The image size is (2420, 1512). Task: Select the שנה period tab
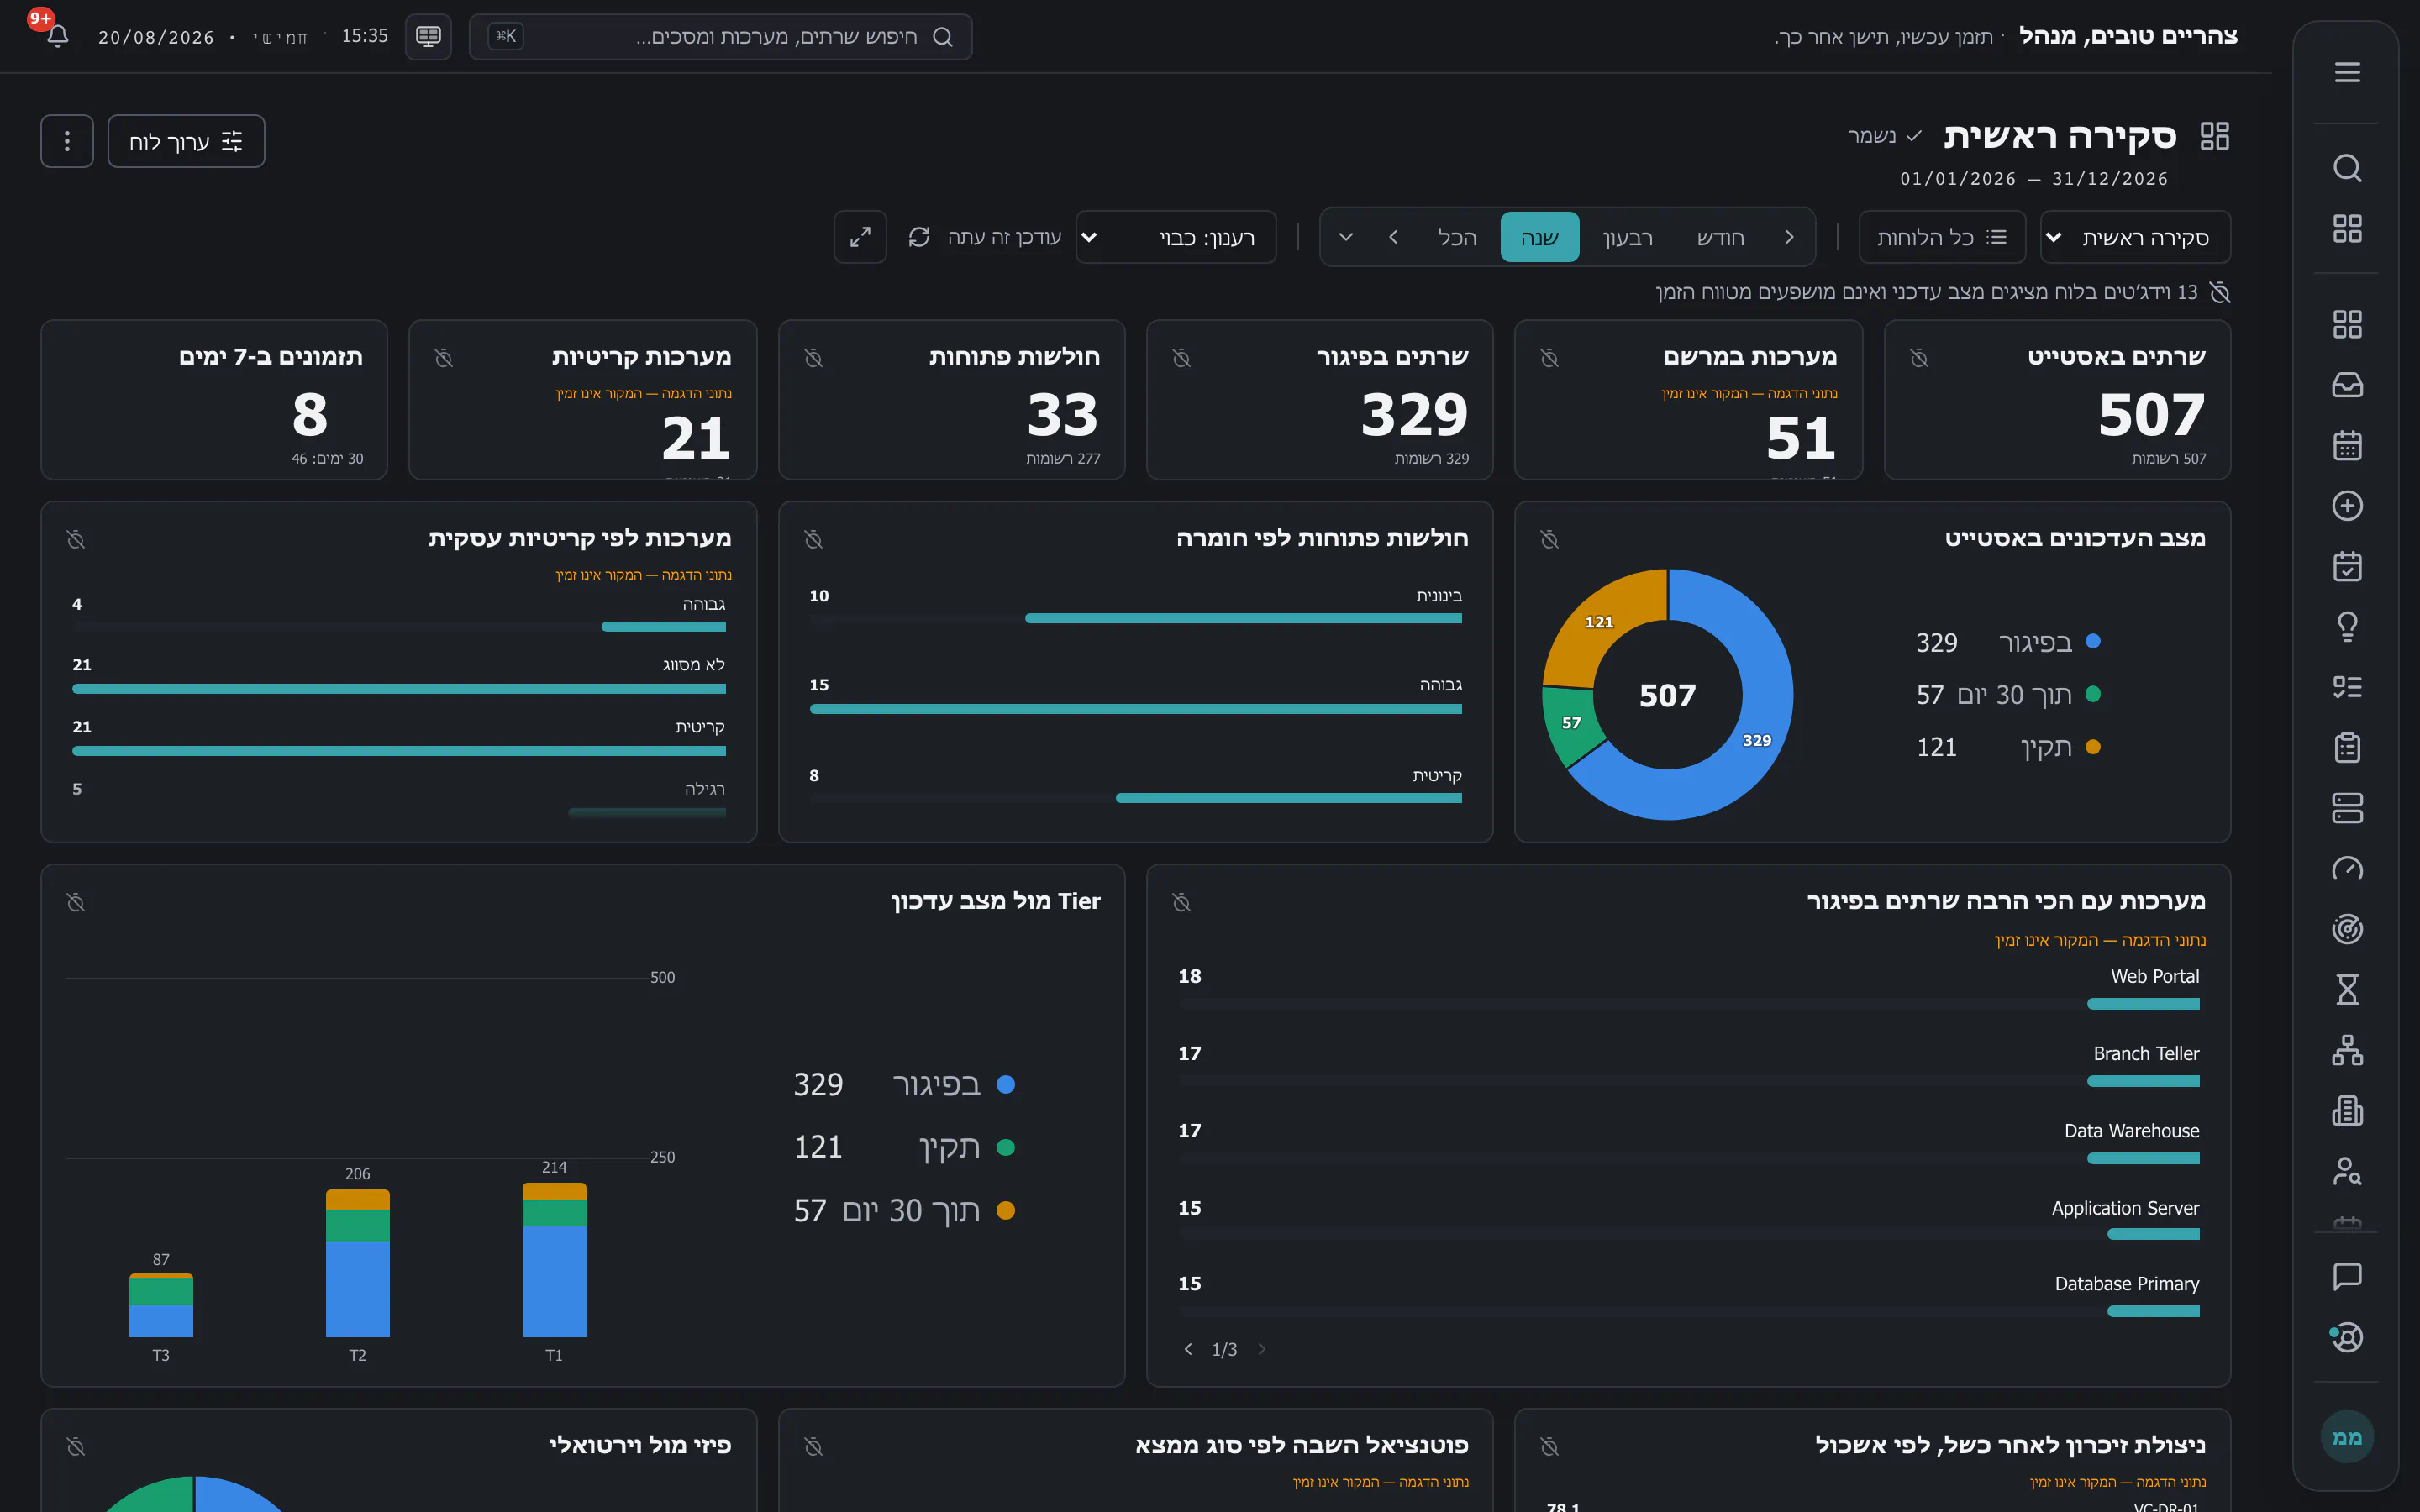[x=1540, y=237]
